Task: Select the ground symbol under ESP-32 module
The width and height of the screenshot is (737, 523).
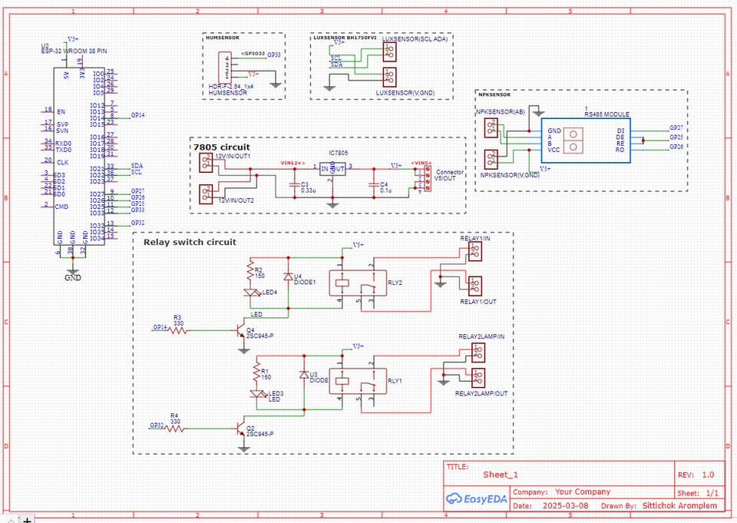Action: pos(73,270)
